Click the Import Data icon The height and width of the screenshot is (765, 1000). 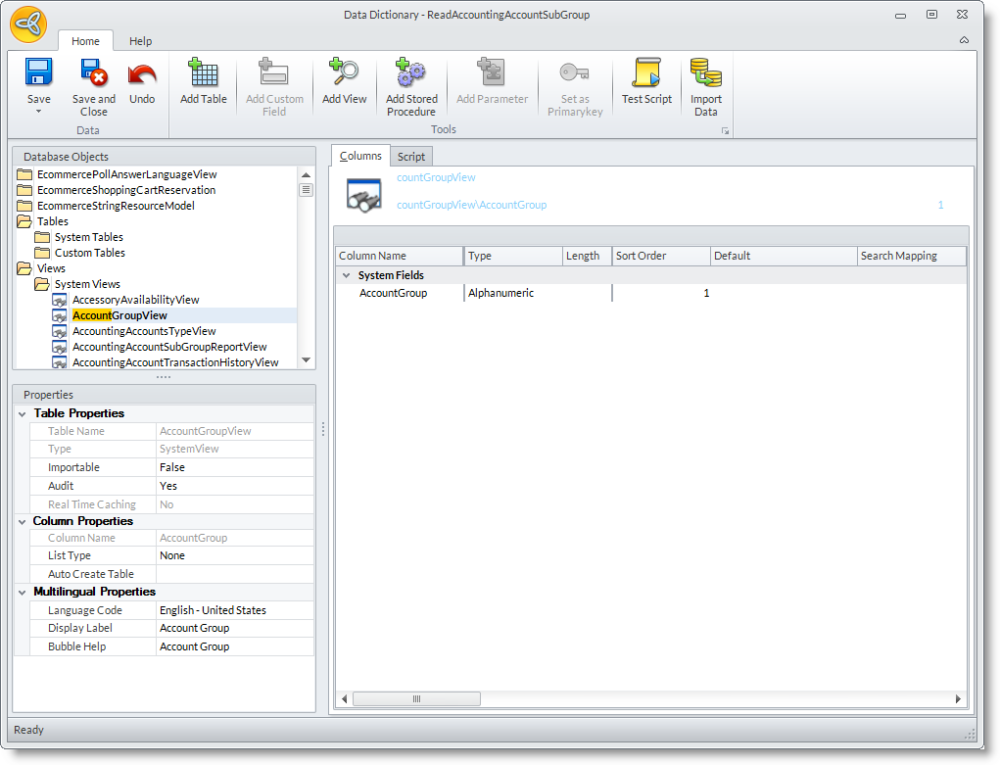[x=705, y=73]
